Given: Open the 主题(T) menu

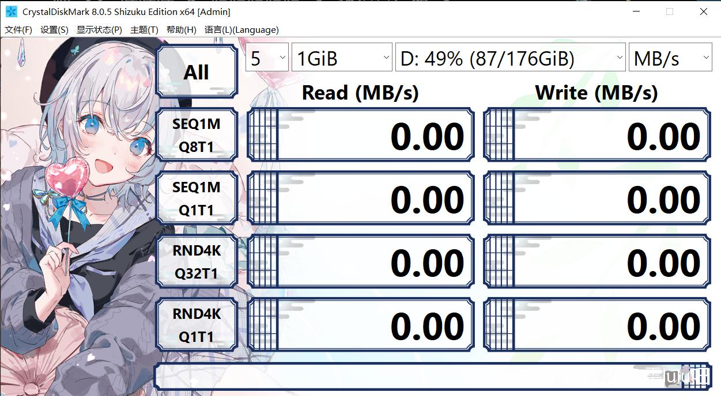Looking at the screenshot, I should pyautogui.click(x=144, y=30).
